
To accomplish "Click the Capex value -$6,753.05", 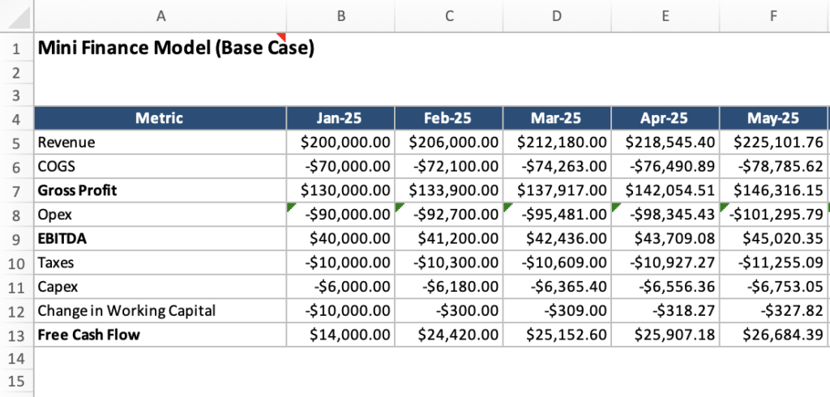I will (773, 287).
